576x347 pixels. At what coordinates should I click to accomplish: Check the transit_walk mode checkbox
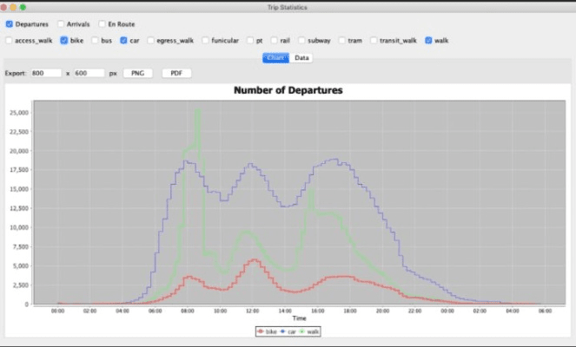tap(374, 40)
